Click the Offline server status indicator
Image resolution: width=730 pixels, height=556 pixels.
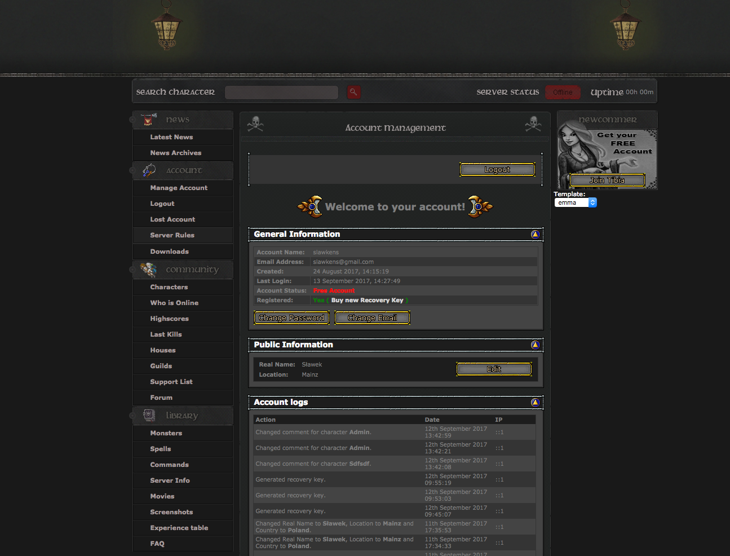[x=563, y=92]
